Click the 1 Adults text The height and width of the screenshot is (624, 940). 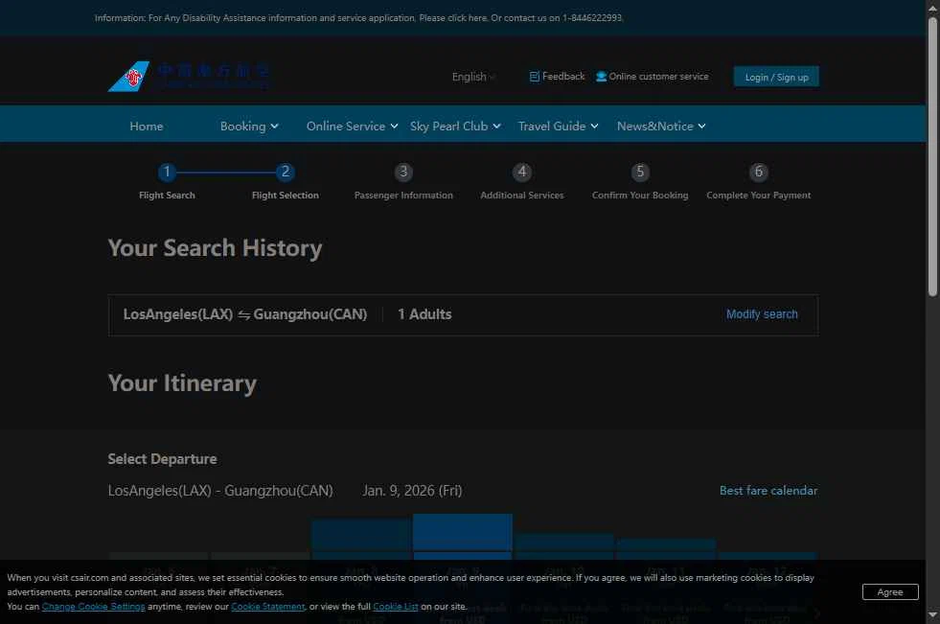point(424,314)
